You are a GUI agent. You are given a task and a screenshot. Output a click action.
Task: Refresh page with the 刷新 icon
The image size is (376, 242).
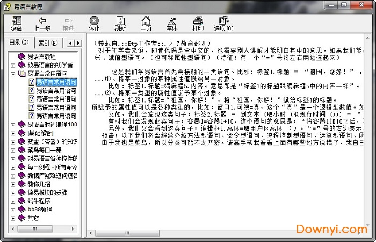pos(120,20)
